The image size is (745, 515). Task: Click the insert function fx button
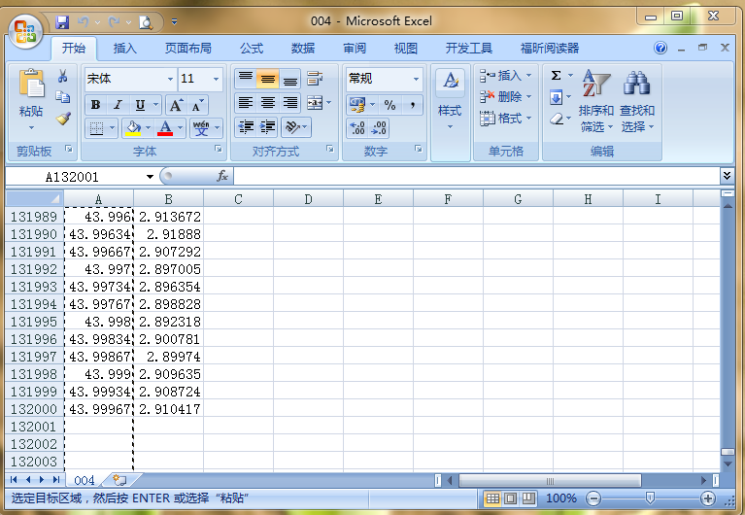(222, 177)
